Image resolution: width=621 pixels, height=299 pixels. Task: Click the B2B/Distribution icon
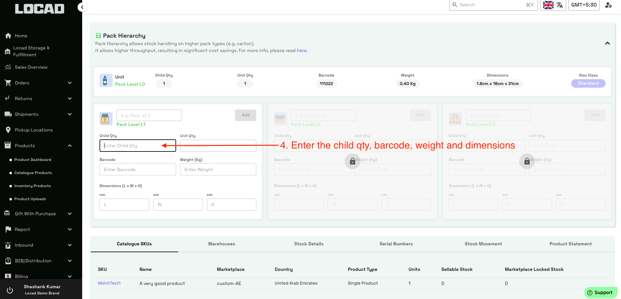[x=8, y=261]
